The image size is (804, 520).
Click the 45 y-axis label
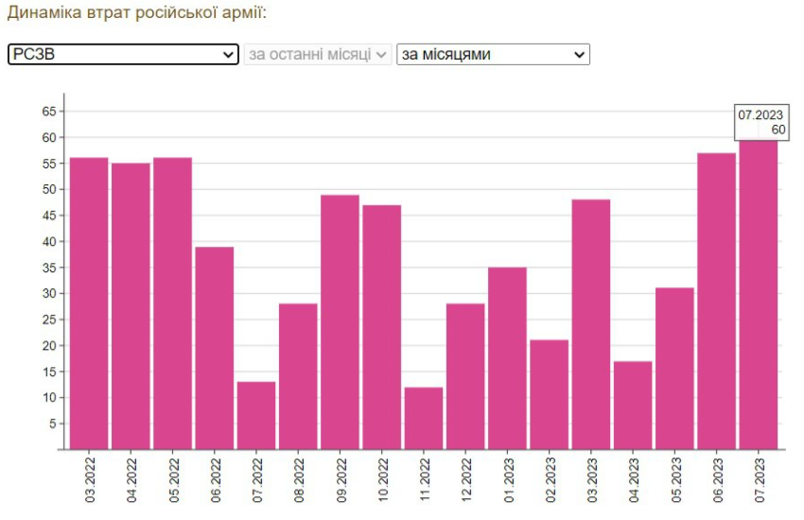(49, 216)
